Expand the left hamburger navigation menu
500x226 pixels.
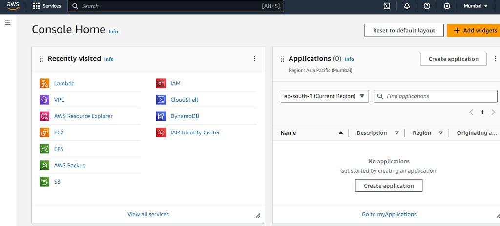pos(7,22)
